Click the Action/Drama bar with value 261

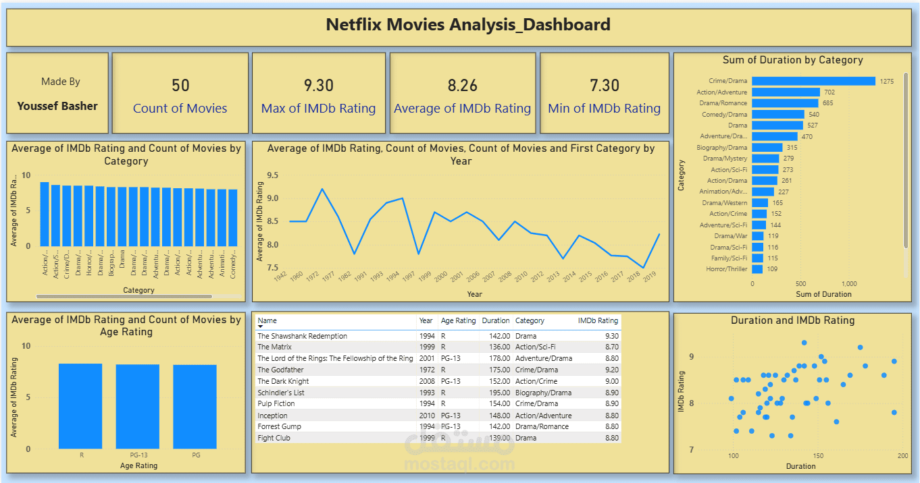[765, 180]
